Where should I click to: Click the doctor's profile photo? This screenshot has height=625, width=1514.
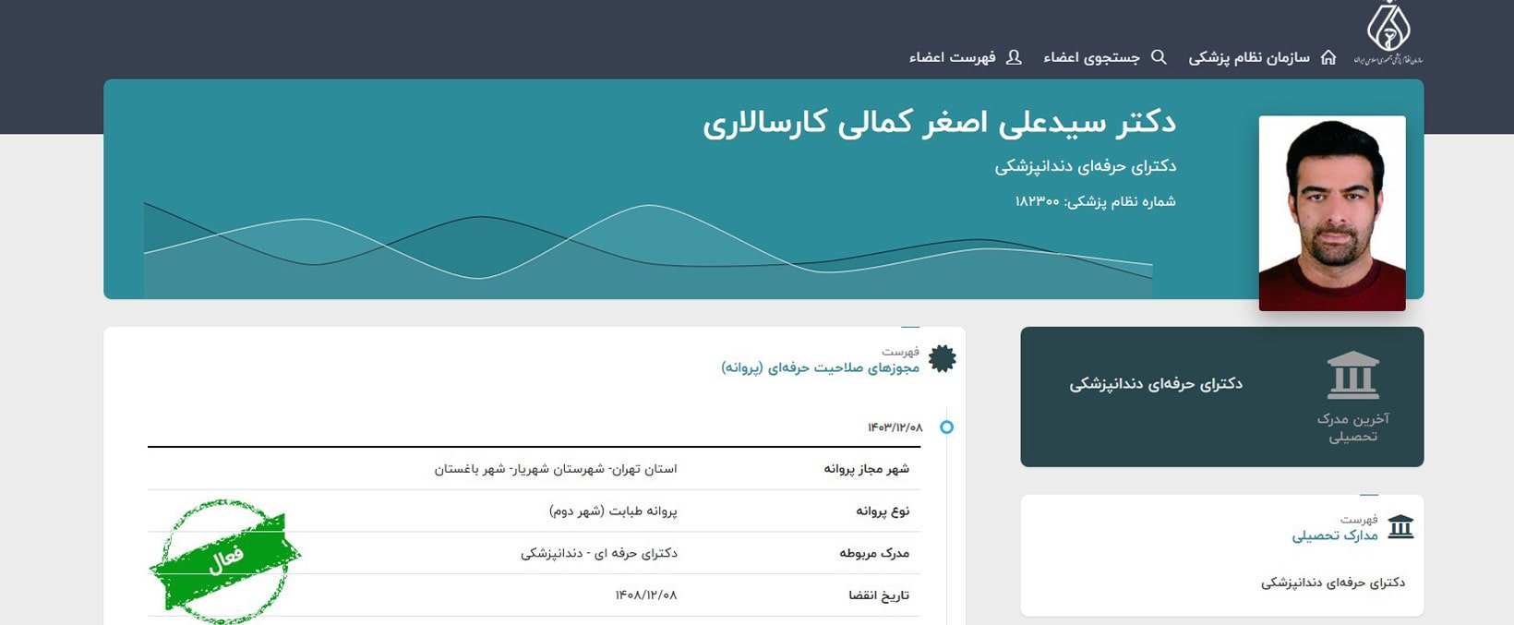(1331, 212)
